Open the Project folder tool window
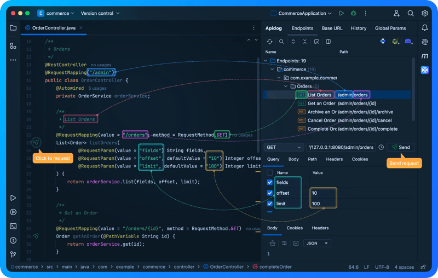438x278 pixels. 13,27
